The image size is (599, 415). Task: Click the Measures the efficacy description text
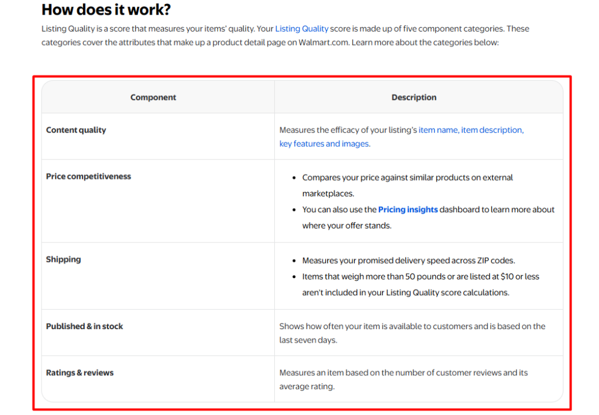click(348, 130)
